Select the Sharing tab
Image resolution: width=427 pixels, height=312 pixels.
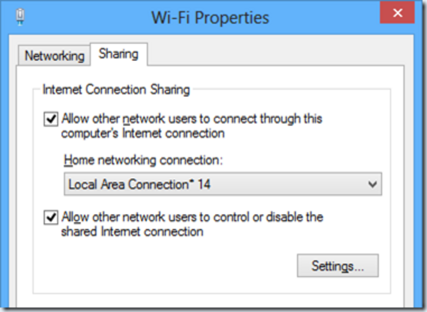pos(119,54)
